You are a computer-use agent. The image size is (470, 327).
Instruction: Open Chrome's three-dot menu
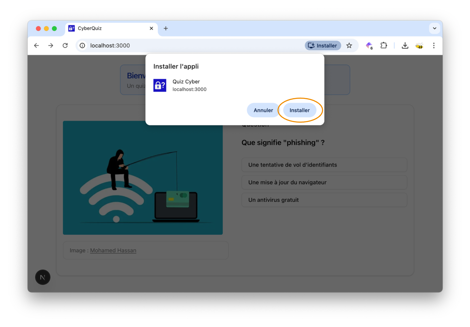tap(434, 46)
